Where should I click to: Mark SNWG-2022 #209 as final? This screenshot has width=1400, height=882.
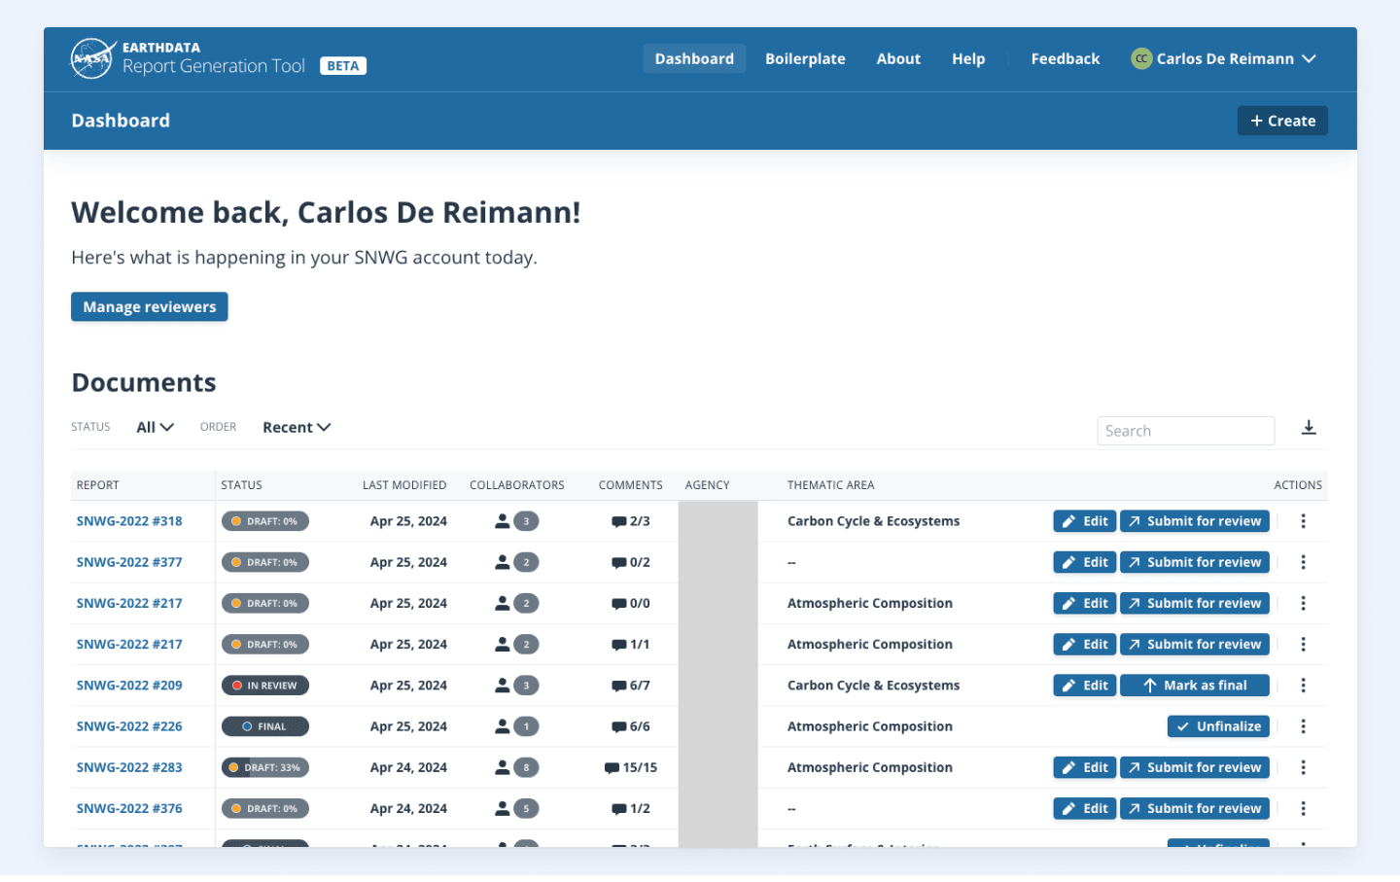1194,686
